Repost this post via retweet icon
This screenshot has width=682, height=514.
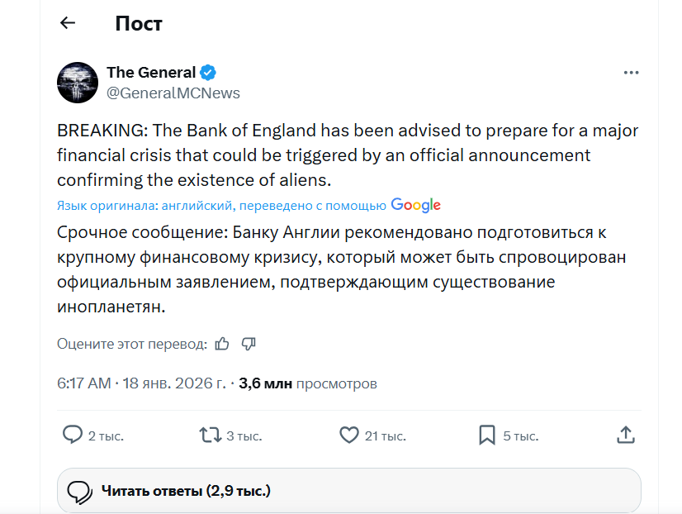[x=210, y=435]
